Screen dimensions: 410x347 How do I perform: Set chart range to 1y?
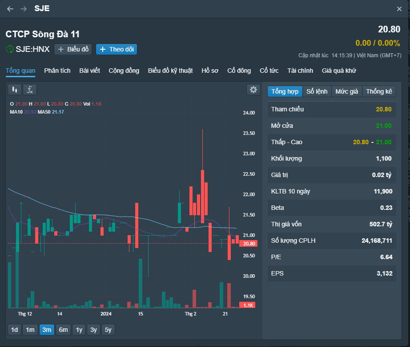pos(79,330)
